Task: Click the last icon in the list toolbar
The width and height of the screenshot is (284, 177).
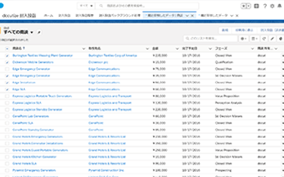Action: click(280, 38)
